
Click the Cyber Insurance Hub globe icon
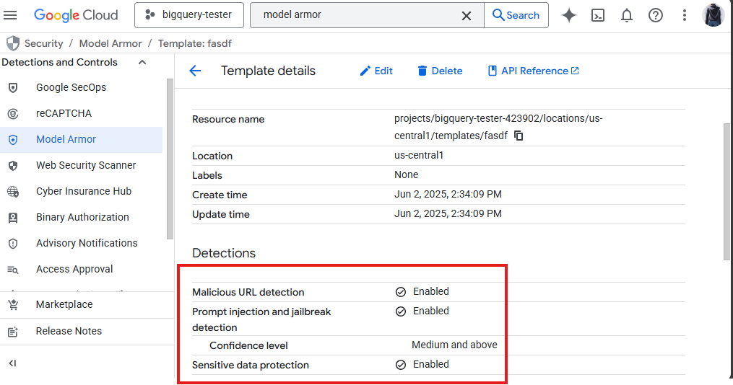tap(13, 191)
